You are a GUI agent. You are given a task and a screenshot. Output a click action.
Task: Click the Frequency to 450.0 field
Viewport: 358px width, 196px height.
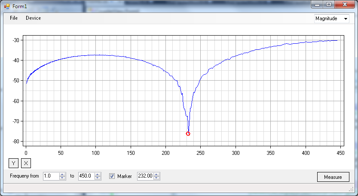pos(86,176)
